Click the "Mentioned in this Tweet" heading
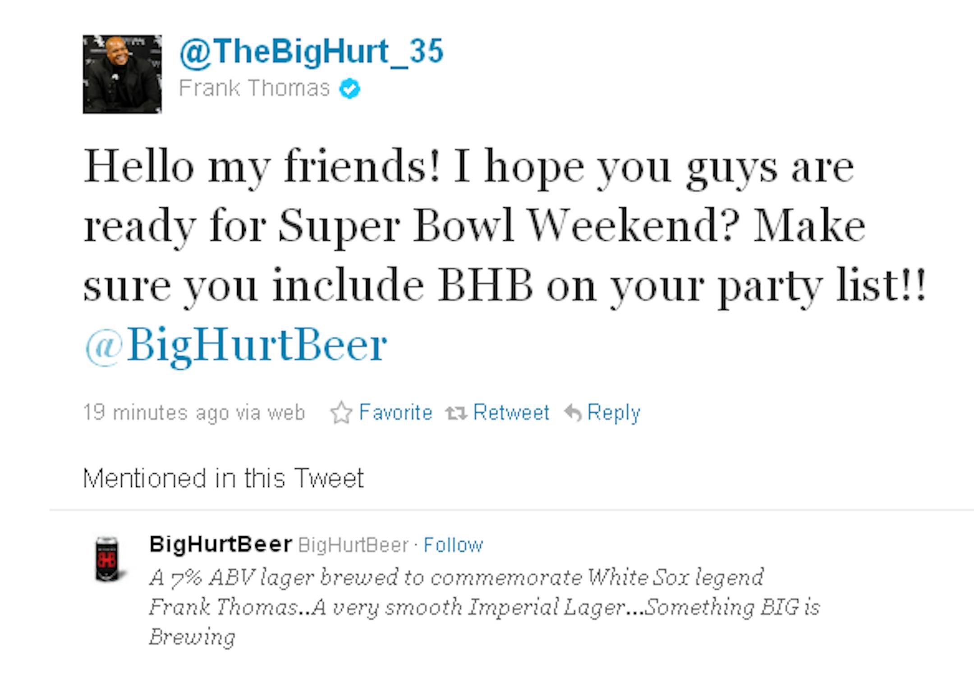Screen dimensions: 974x681 click(x=223, y=478)
